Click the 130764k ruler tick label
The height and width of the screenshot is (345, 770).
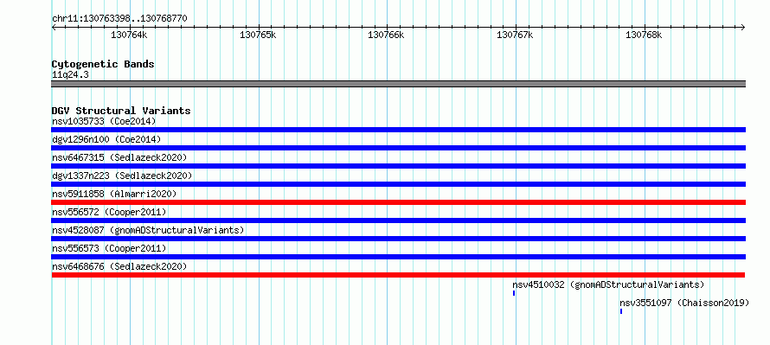[x=129, y=35]
